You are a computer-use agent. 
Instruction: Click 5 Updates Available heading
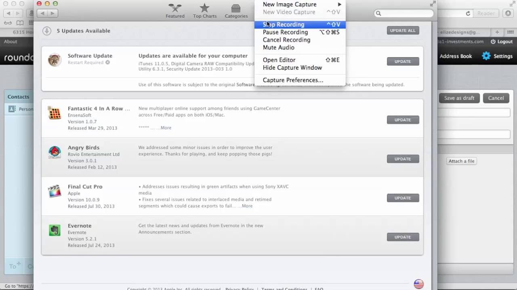(83, 31)
